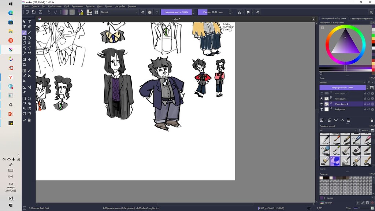This screenshot has width=375, height=211.
Task: Open the layer filter funnel dropdown
Action: 370,82
